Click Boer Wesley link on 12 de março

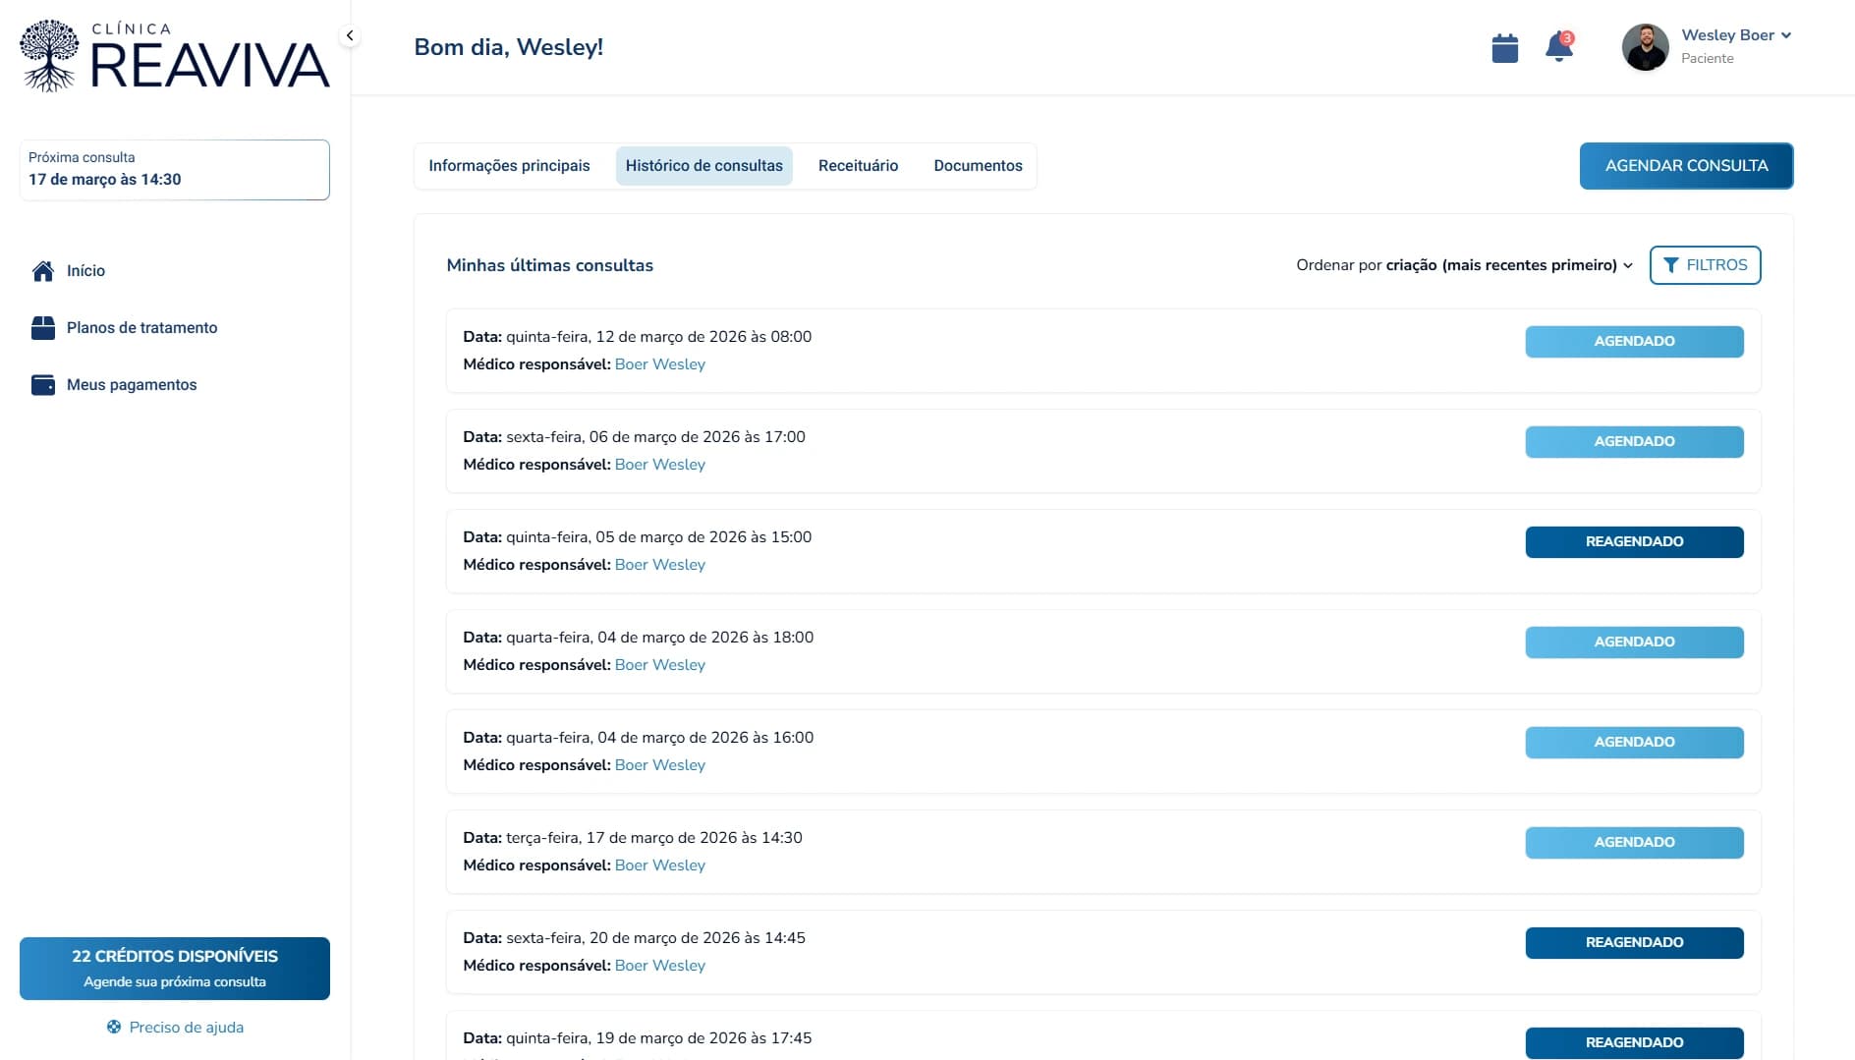(x=660, y=364)
